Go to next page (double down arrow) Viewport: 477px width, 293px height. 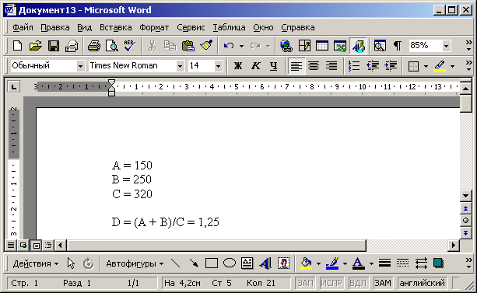[x=465, y=233]
